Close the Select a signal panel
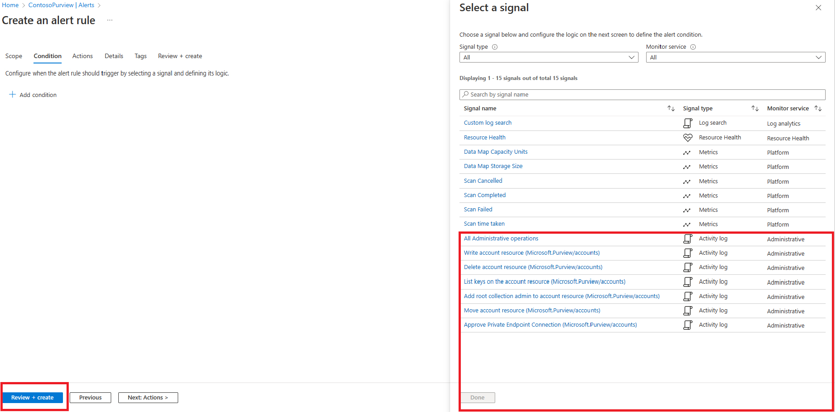 pyautogui.click(x=818, y=8)
